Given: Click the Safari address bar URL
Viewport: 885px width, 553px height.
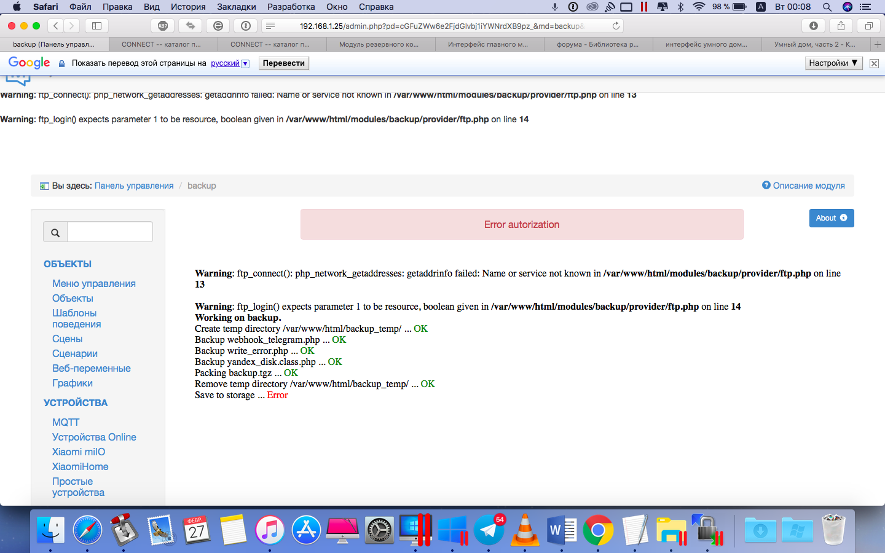Looking at the screenshot, I should (x=442, y=26).
